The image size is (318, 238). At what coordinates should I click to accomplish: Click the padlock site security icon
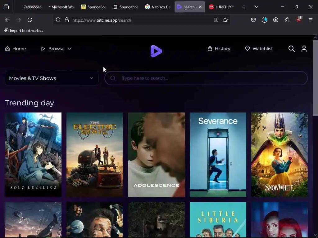point(67,20)
